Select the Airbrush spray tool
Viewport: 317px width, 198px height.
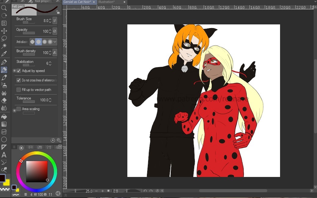[x=4, y=85]
